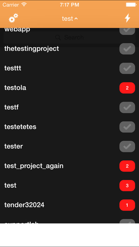Viewport: 139px width, 247px height.
Task: Choose the tender32024 project row
Action: pyautogui.click(x=69, y=205)
